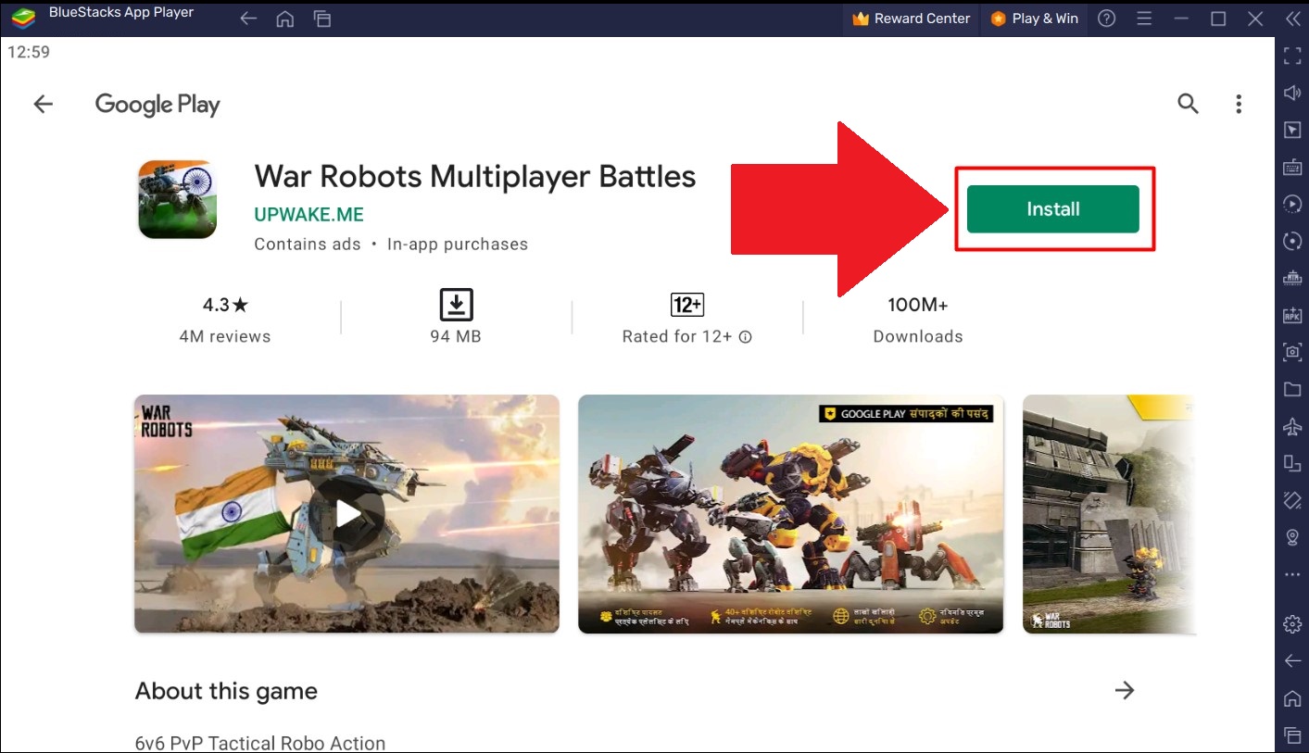
Task: Create a new instance with multi-instance icon
Action: point(1292,464)
